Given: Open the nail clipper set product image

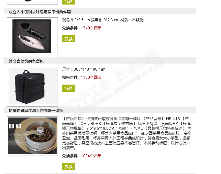Looking at the screenshot, I should (32, 37).
